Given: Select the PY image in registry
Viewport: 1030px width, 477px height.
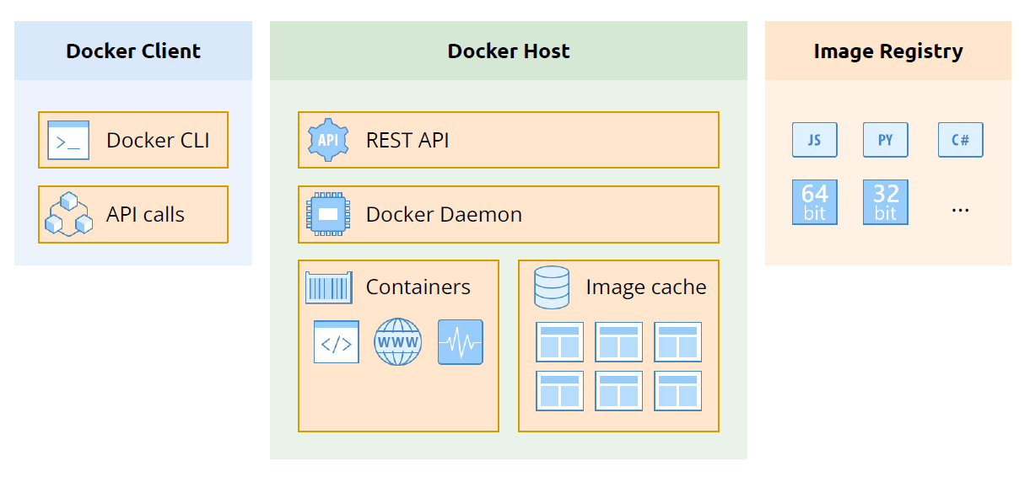Looking at the screenshot, I should pos(885,140).
